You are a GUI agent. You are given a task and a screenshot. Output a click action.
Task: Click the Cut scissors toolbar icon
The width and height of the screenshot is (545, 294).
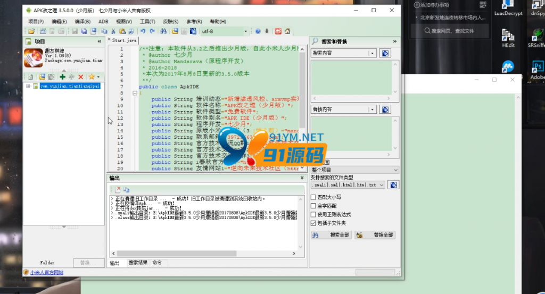[113, 31]
